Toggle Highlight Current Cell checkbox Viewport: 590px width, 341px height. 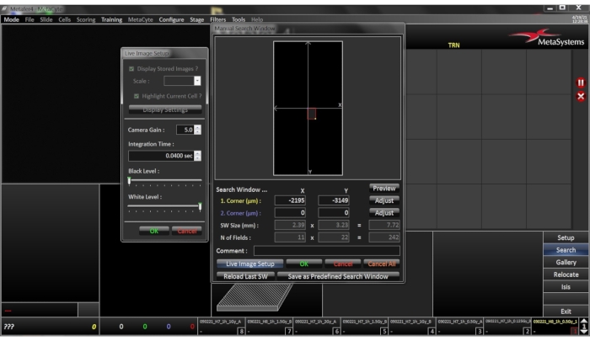tap(135, 96)
